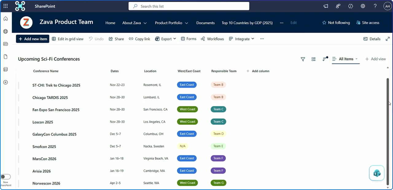The width and height of the screenshot is (393, 190).
Task: Click the Details pane toggle
Action: point(372,39)
